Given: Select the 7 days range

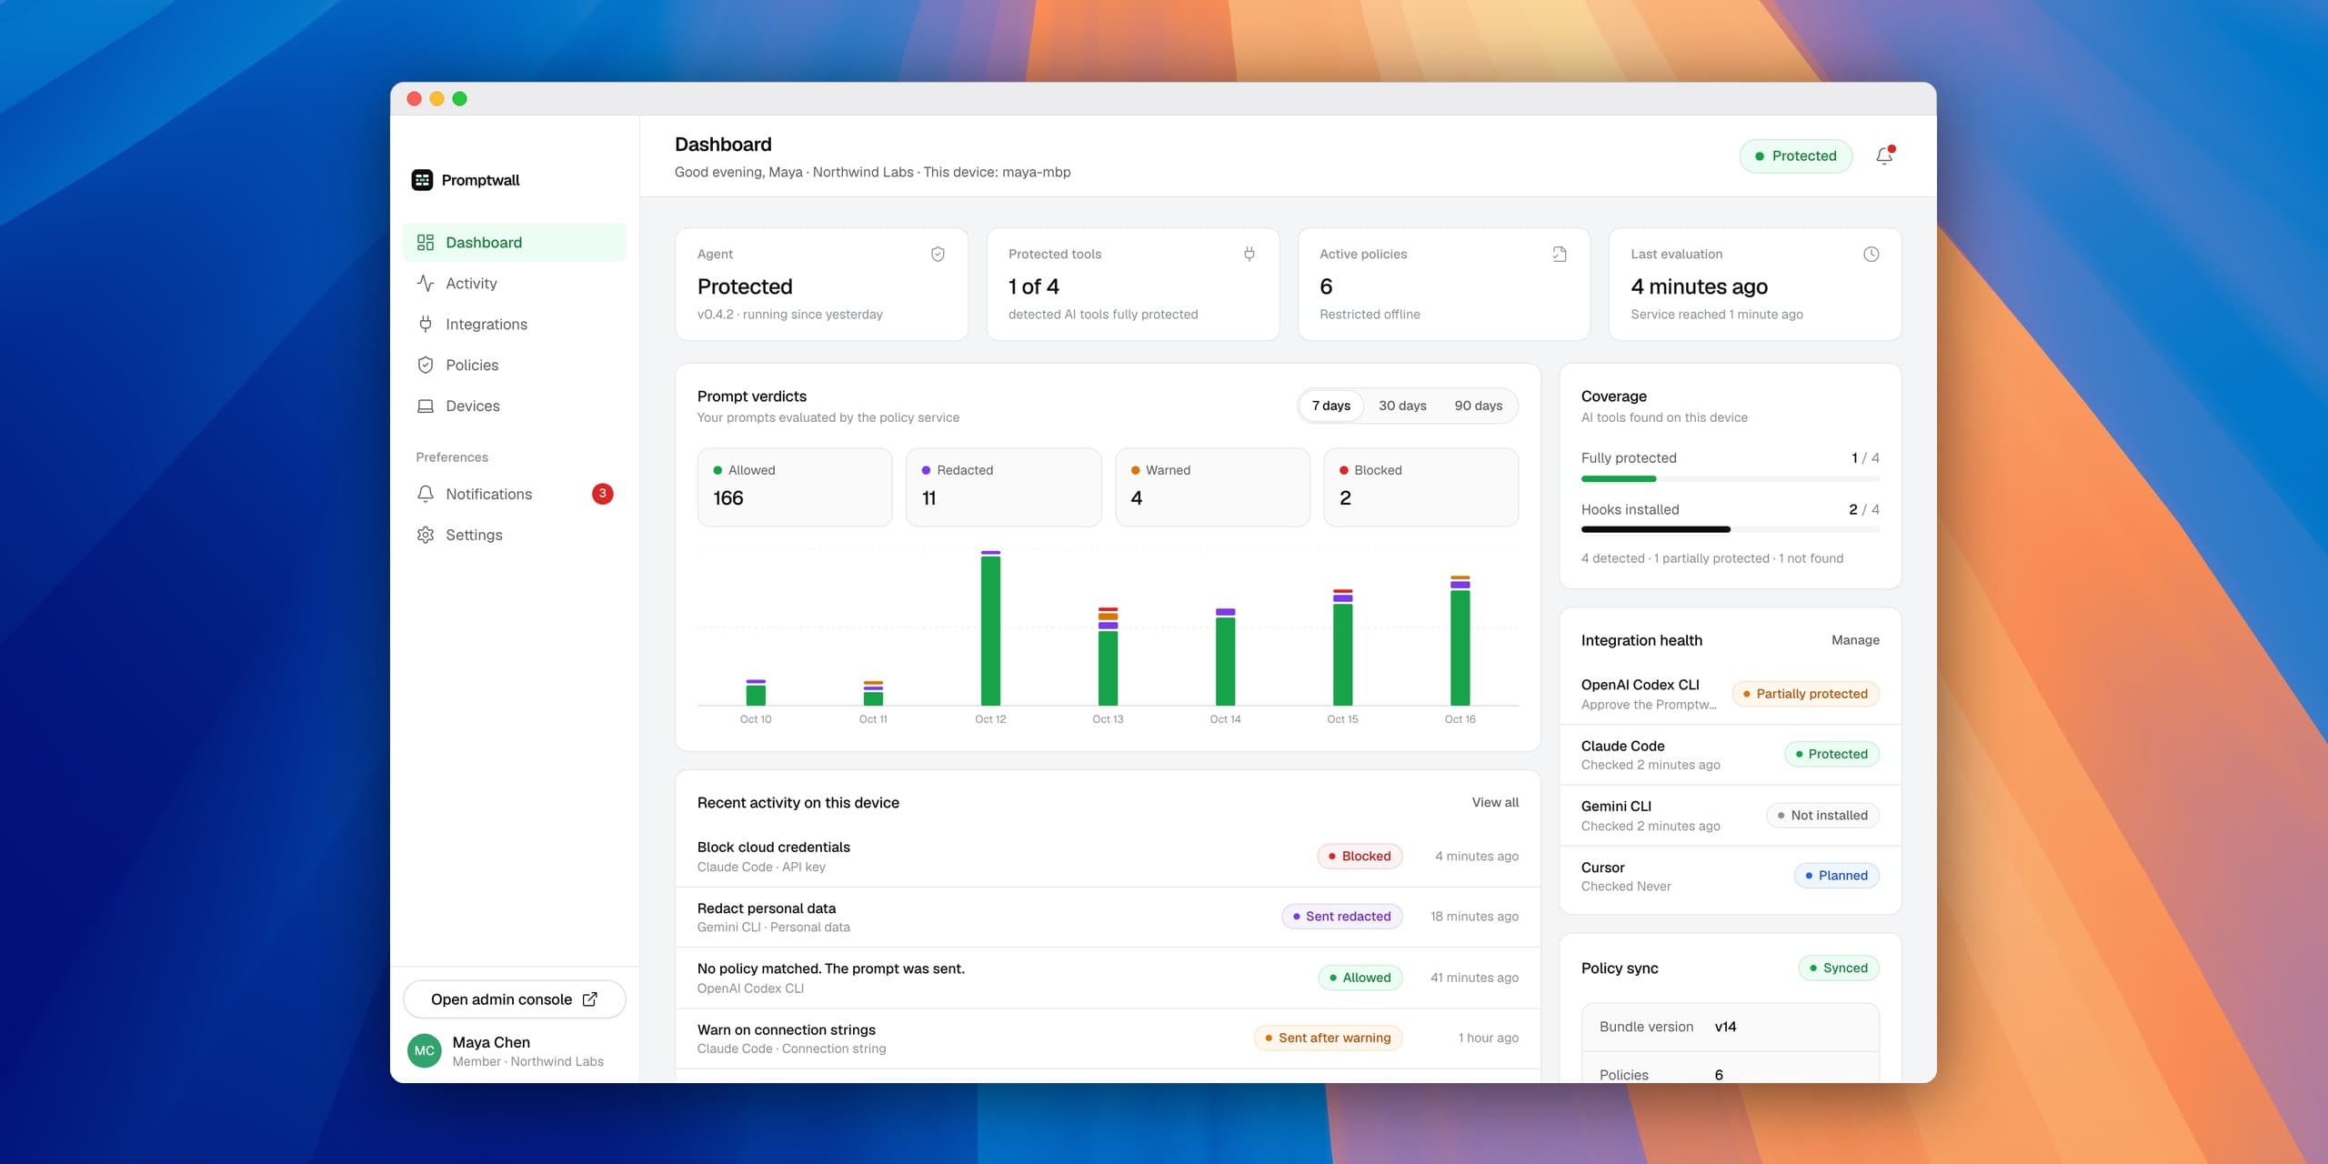Looking at the screenshot, I should tap(1330, 406).
